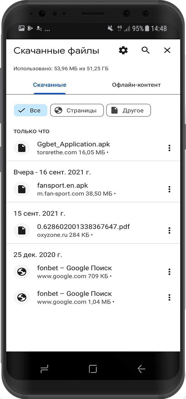This screenshot has height=399, width=186.
Task: Open three-dot menu for the oxyzone.ru pdf
Action: [x=169, y=231]
